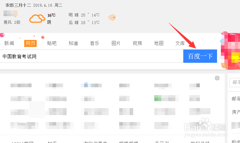Click tomorrow's forecast 明 晴 25 ~ 14℃
The width and height of the screenshot is (240, 143).
84,15
